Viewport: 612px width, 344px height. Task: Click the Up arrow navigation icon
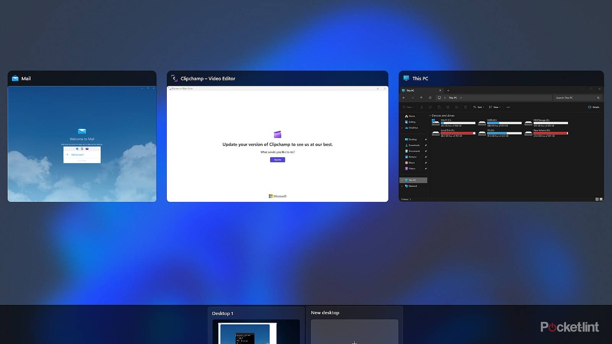pyautogui.click(x=421, y=98)
